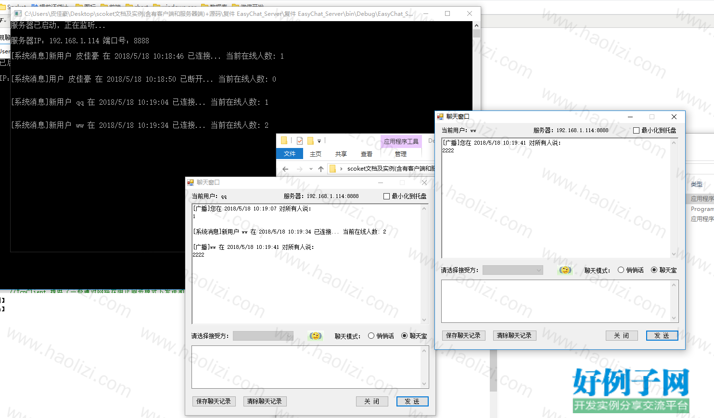Switch to the 主页 ribbon tab
This screenshot has width=714, height=418.
[x=316, y=154]
